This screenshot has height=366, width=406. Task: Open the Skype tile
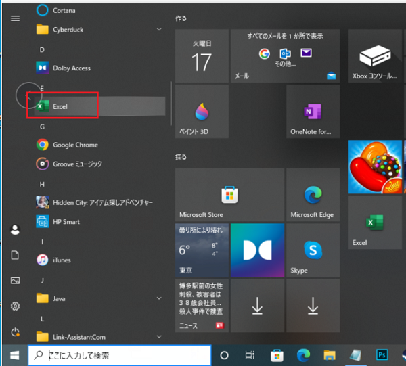tap(313, 250)
